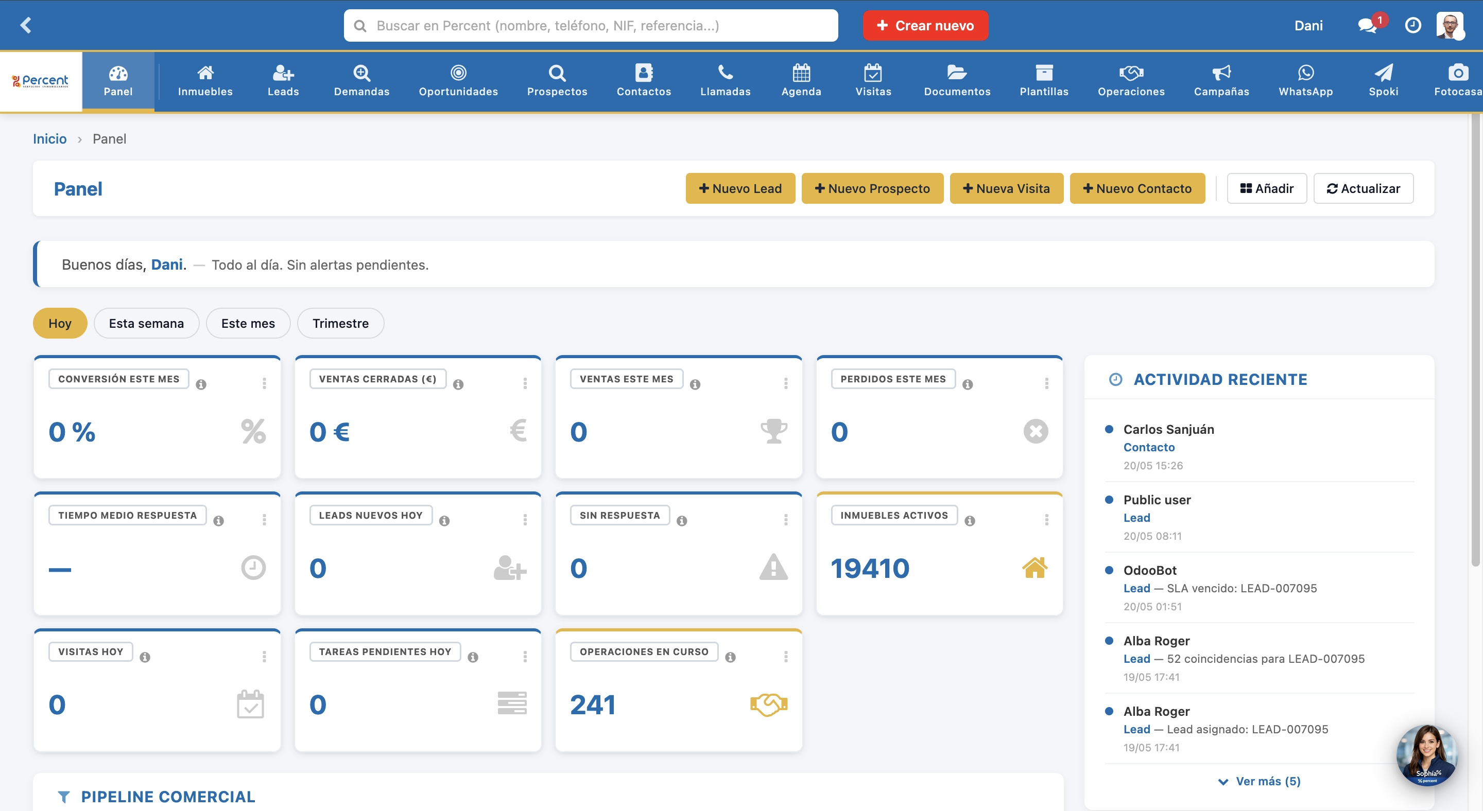
Task: Select the Trimestre period filter
Action: tap(340, 323)
